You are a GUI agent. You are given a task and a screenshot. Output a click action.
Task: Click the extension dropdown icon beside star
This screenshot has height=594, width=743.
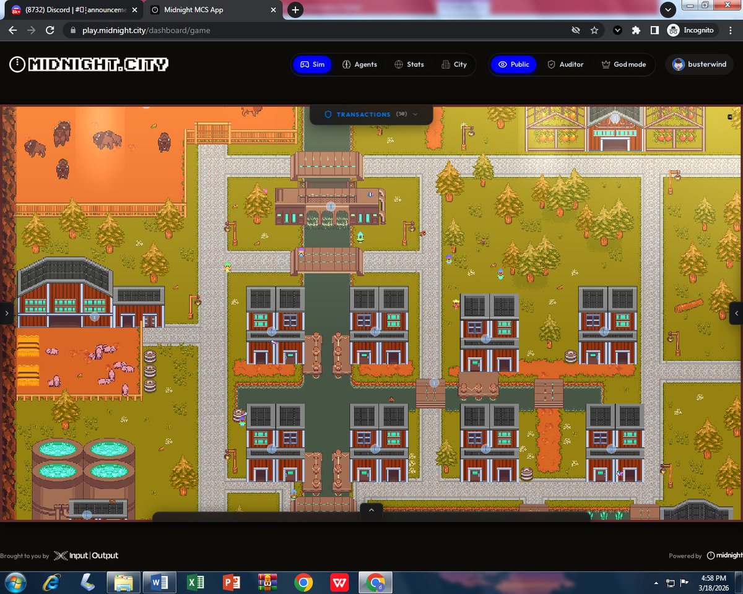tap(617, 30)
